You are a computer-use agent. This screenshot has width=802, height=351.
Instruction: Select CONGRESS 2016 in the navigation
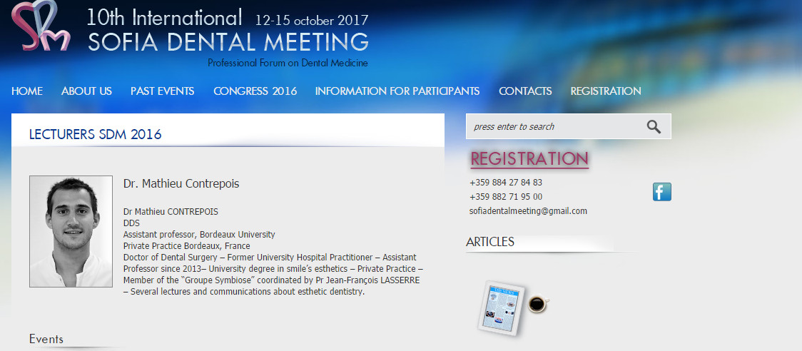pyautogui.click(x=255, y=91)
